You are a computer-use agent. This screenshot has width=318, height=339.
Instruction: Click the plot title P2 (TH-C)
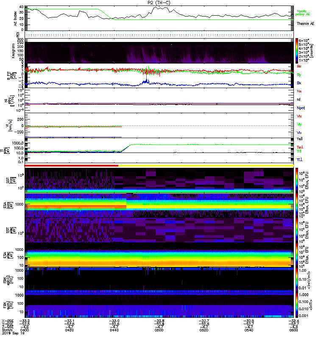(x=159, y=3)
